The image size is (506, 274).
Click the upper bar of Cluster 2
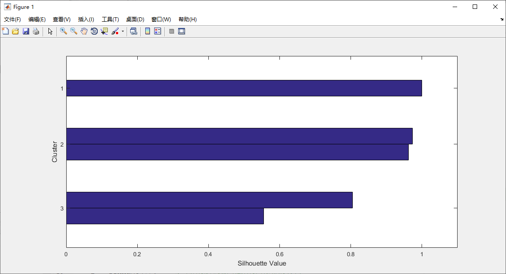(x=239, y=136)
